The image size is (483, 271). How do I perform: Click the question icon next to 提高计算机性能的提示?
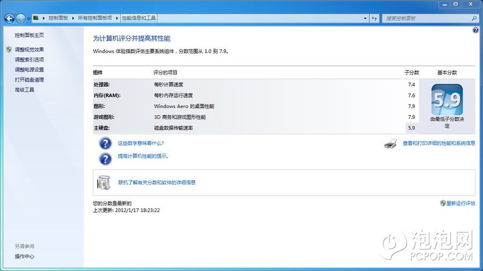[x=105, y=159]
